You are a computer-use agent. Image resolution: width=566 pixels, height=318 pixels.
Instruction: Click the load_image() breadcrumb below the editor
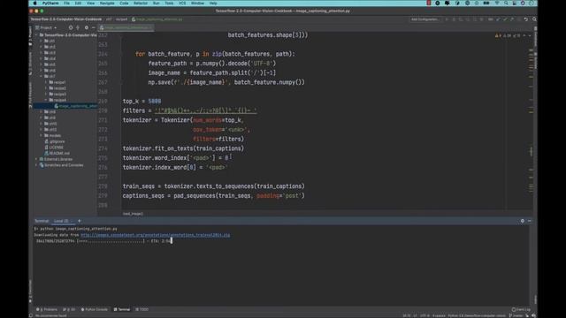click(133, 214)
